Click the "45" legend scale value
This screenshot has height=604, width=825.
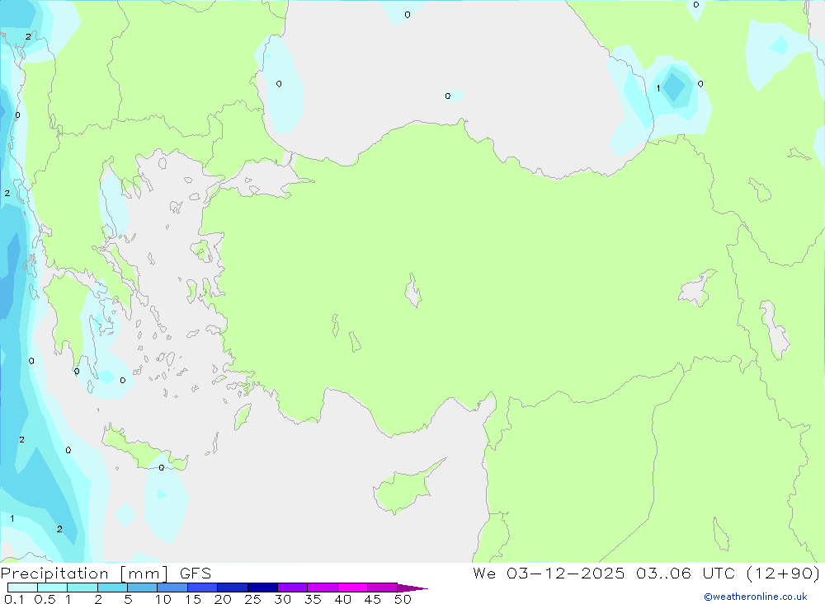click(373, 599)
